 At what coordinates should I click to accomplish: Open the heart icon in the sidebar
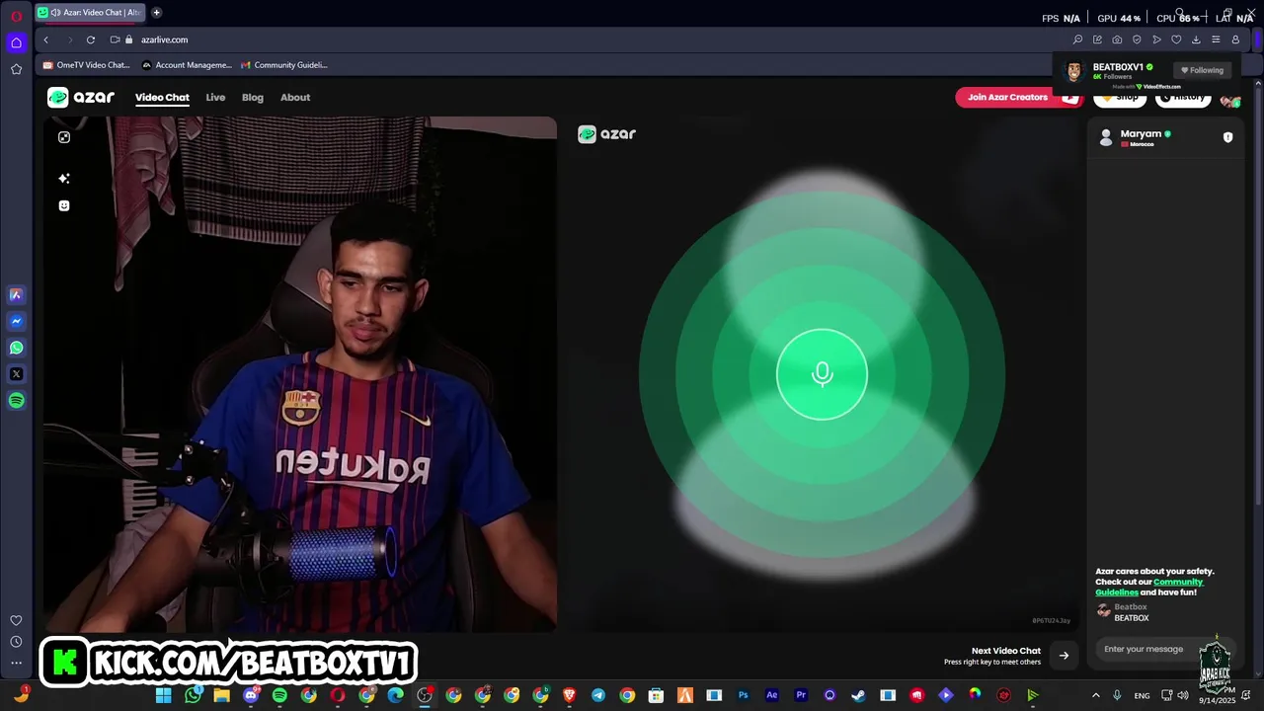[16, 620]
